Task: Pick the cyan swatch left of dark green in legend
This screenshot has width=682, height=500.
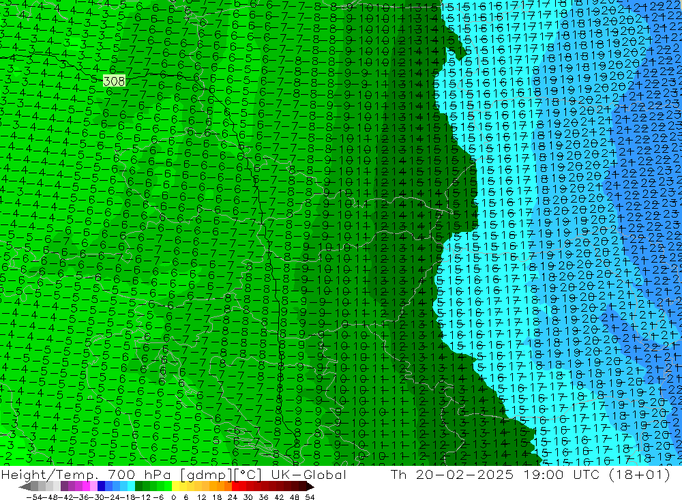Action: point(131,486)
